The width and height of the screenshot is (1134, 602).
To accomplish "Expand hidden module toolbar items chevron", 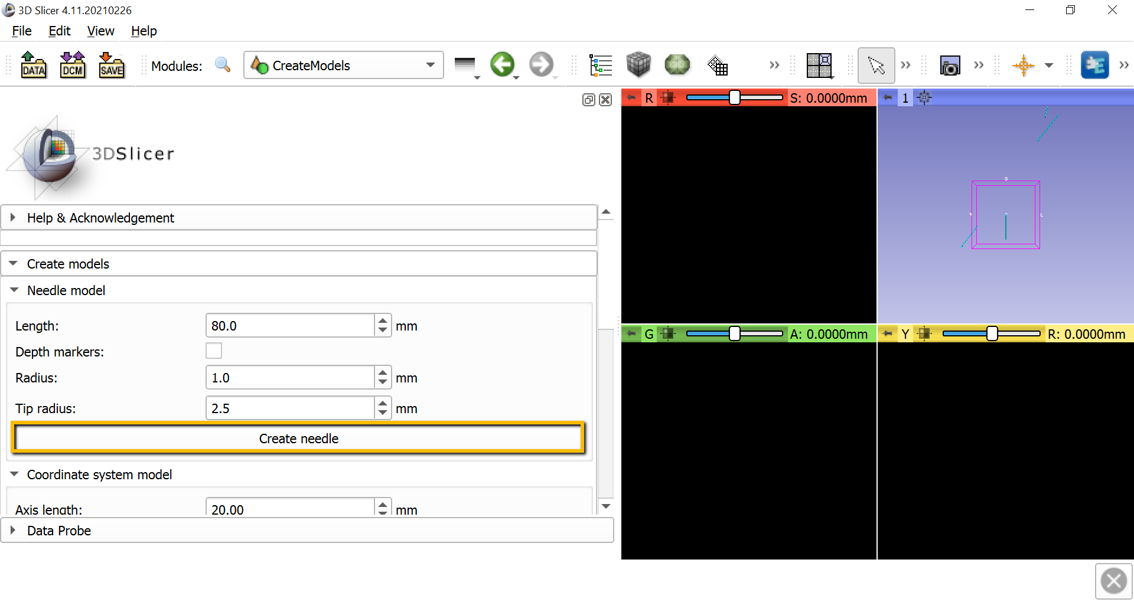I will [774, 65].
